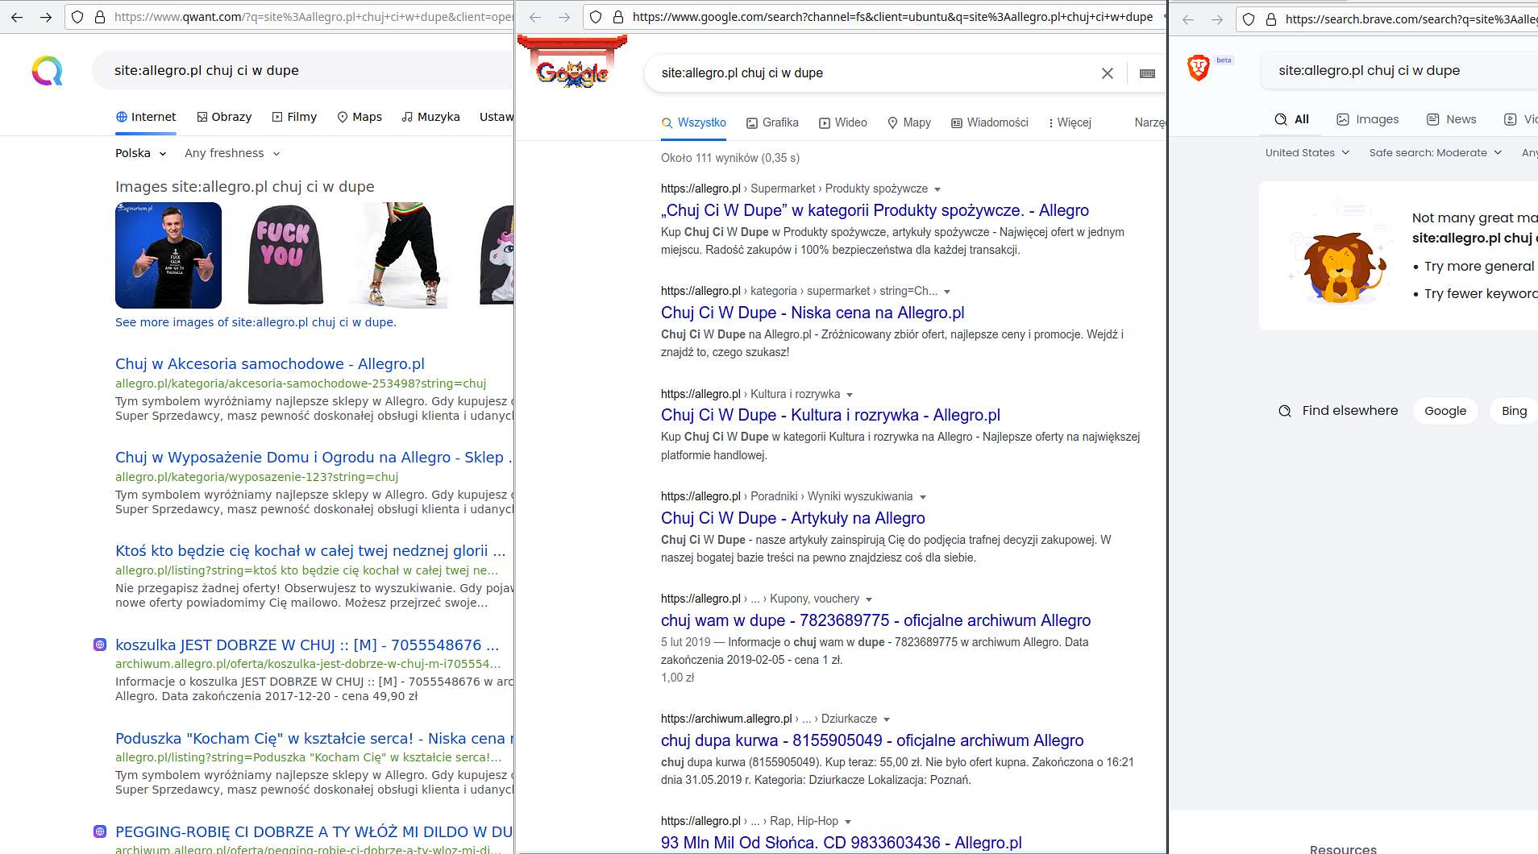This screenshot has height=854, width=1538.
Task: Click the lock icon in the Qwant address bar
Action: (100, 17)
